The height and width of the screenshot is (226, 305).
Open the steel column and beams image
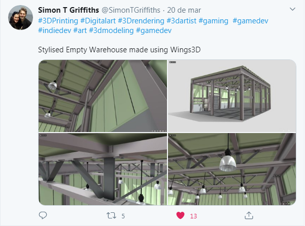(x=103, y=169)
